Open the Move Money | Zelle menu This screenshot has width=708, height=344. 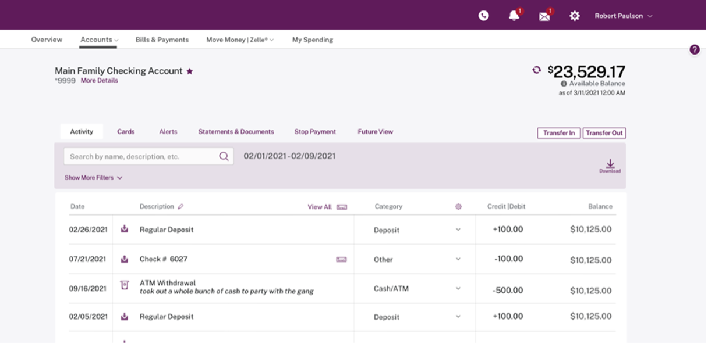pyautogui.click(x=238, y=40)
